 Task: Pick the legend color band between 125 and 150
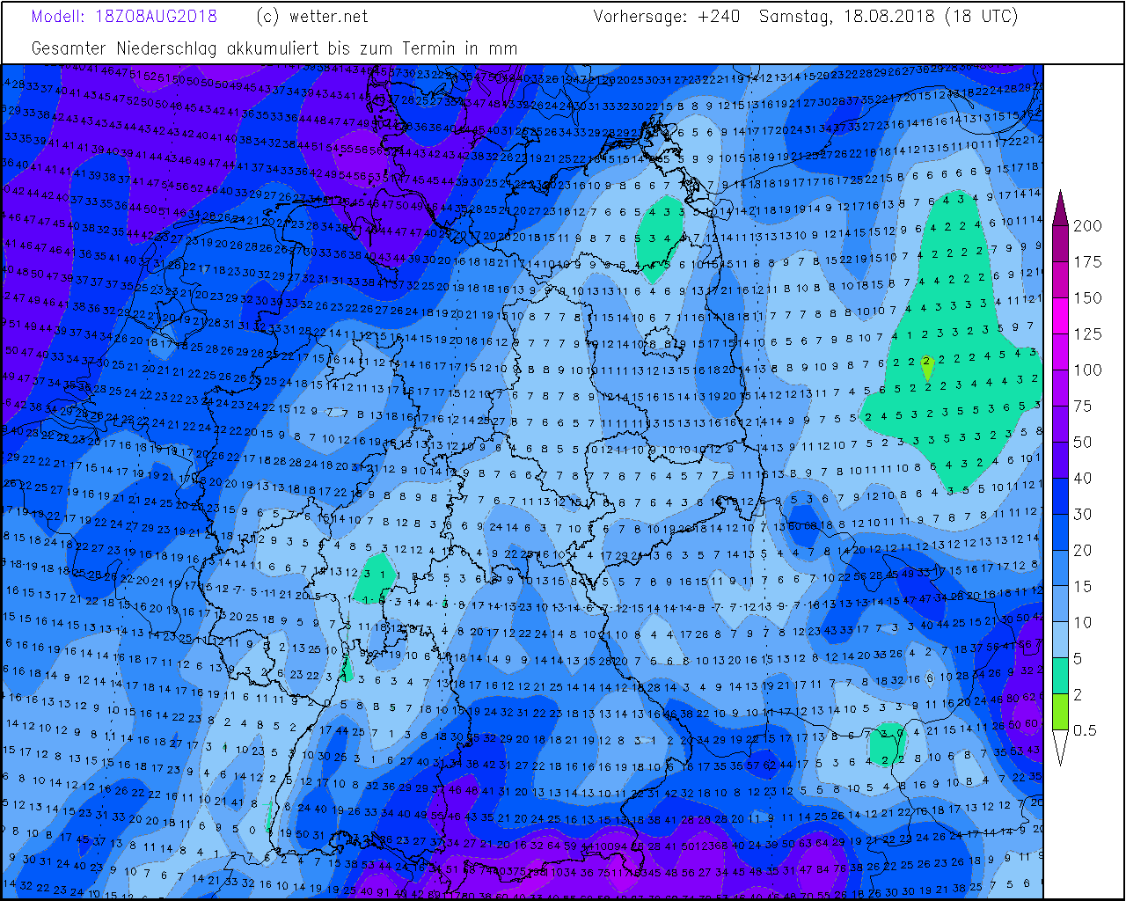[1061, 316]
